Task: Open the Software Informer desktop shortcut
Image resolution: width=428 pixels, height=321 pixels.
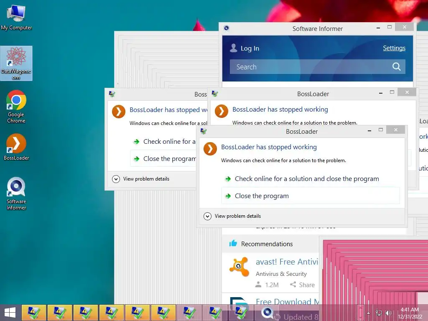Action: click(x=16, y=194)
